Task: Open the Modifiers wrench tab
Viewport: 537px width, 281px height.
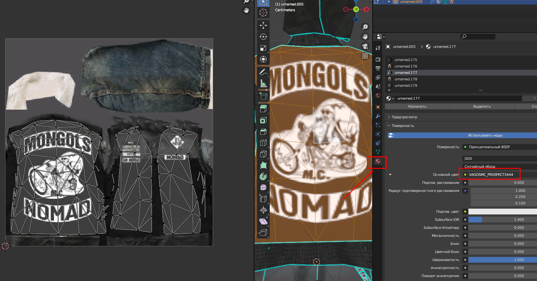Action: pyautogui.click(x=378, y=116)
